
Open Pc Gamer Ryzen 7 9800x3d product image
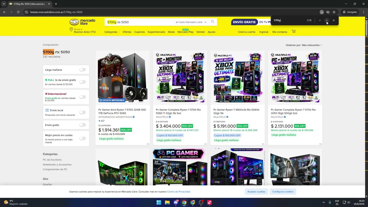[237, 78]
